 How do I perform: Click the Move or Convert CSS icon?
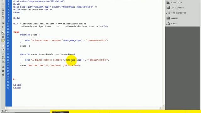(x=3, y=62)
